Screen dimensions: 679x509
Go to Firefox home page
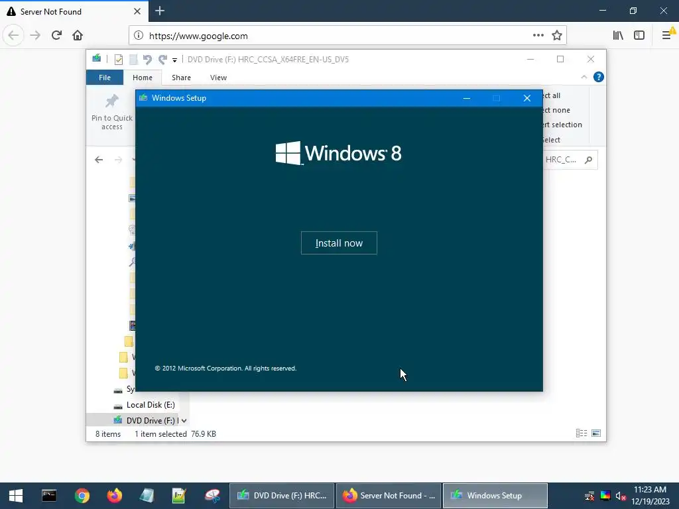pyautogui.click(x=78, y=36)
